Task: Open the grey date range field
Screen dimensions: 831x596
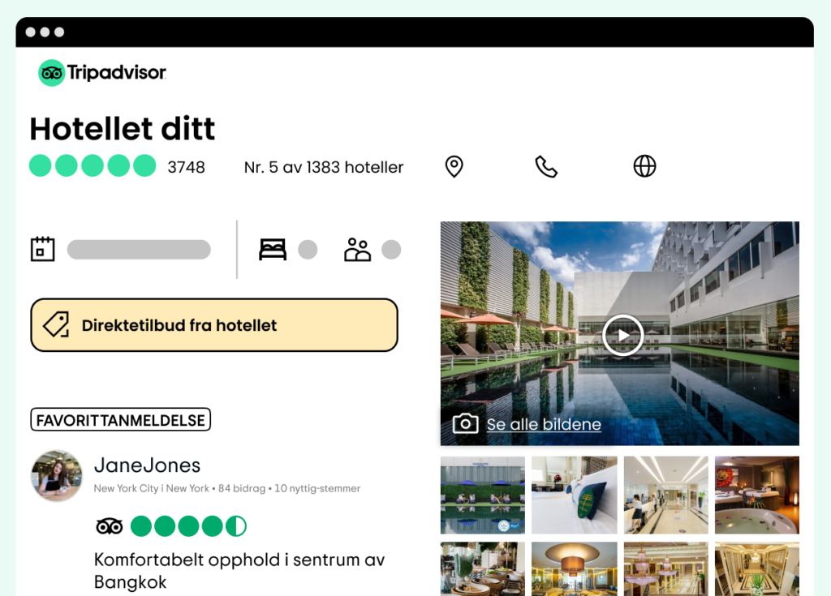Action: pyautogui.click(x=139, y=250)
